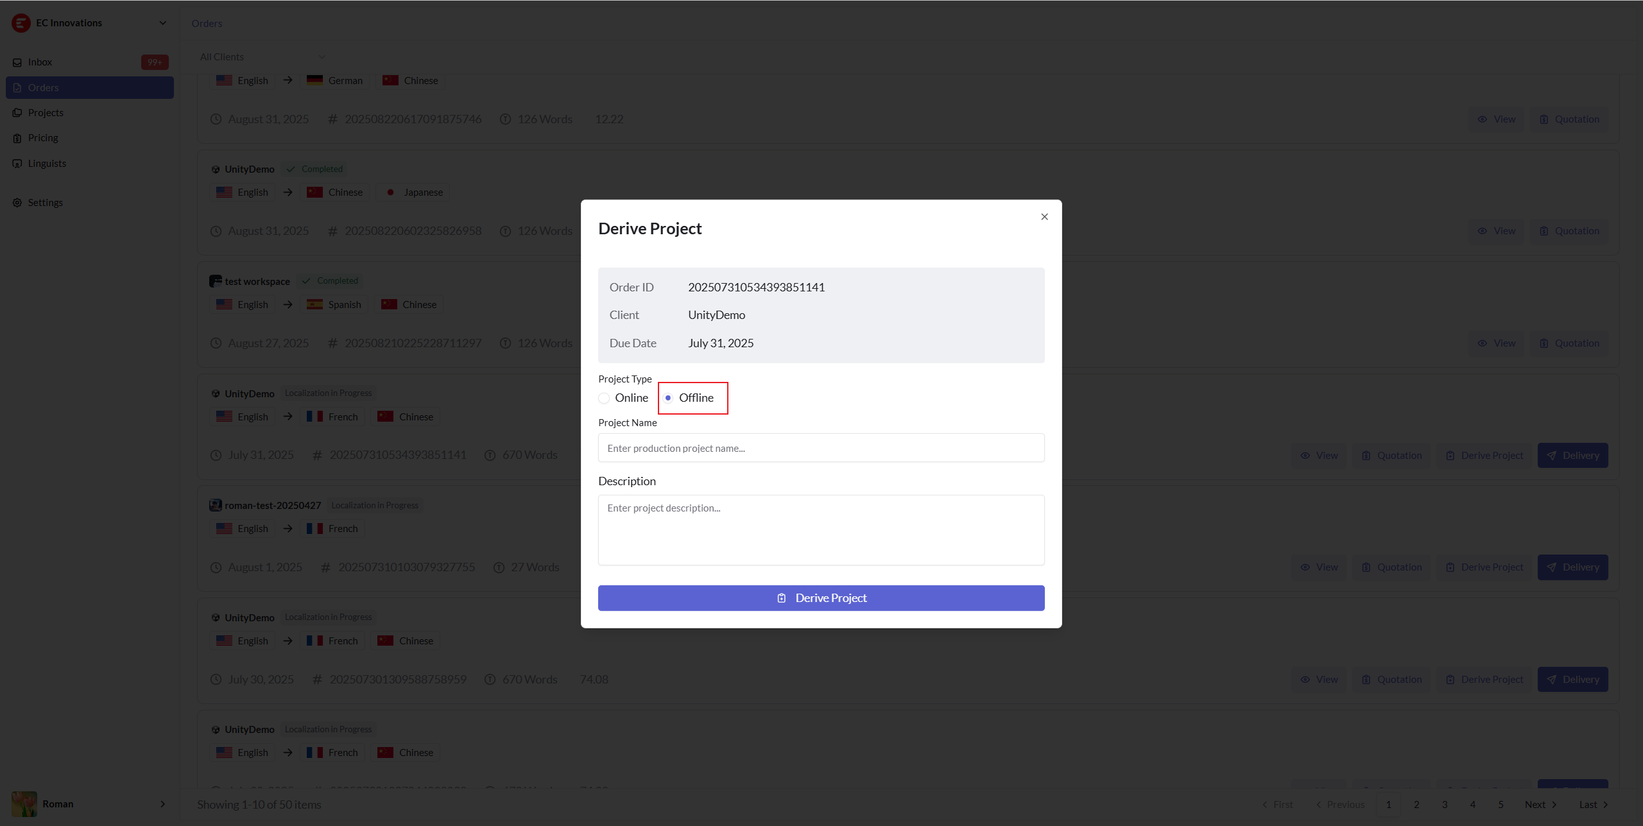Click the EC Innovations logo icon
Image resolution: width=1643 pixels, height=826 pixels.
21,23
